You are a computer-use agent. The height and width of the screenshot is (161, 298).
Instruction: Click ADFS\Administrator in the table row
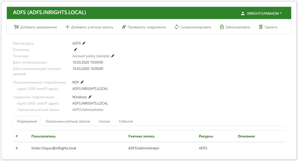click(x=144, y=148)
